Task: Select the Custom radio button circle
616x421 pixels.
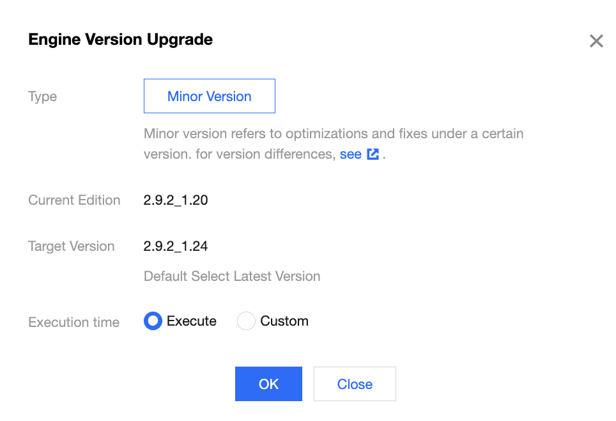Action: [x=246, y=321]
